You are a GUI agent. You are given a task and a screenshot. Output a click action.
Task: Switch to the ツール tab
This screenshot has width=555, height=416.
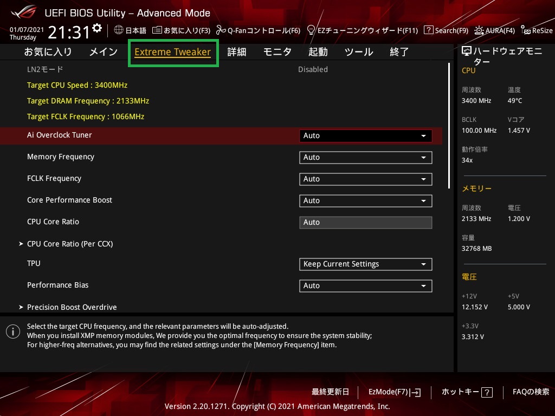tap(359, 52)
